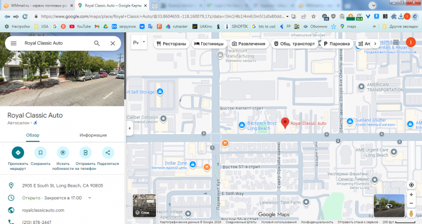
Task: Clear the Royal Classic Auto search
Action: coord(113,43)
